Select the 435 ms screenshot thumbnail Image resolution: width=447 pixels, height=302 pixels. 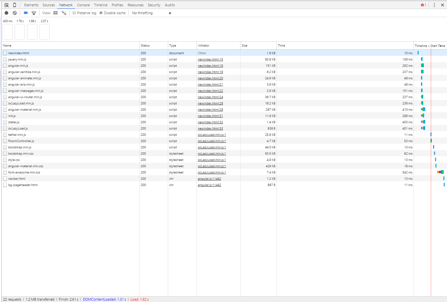8,32
